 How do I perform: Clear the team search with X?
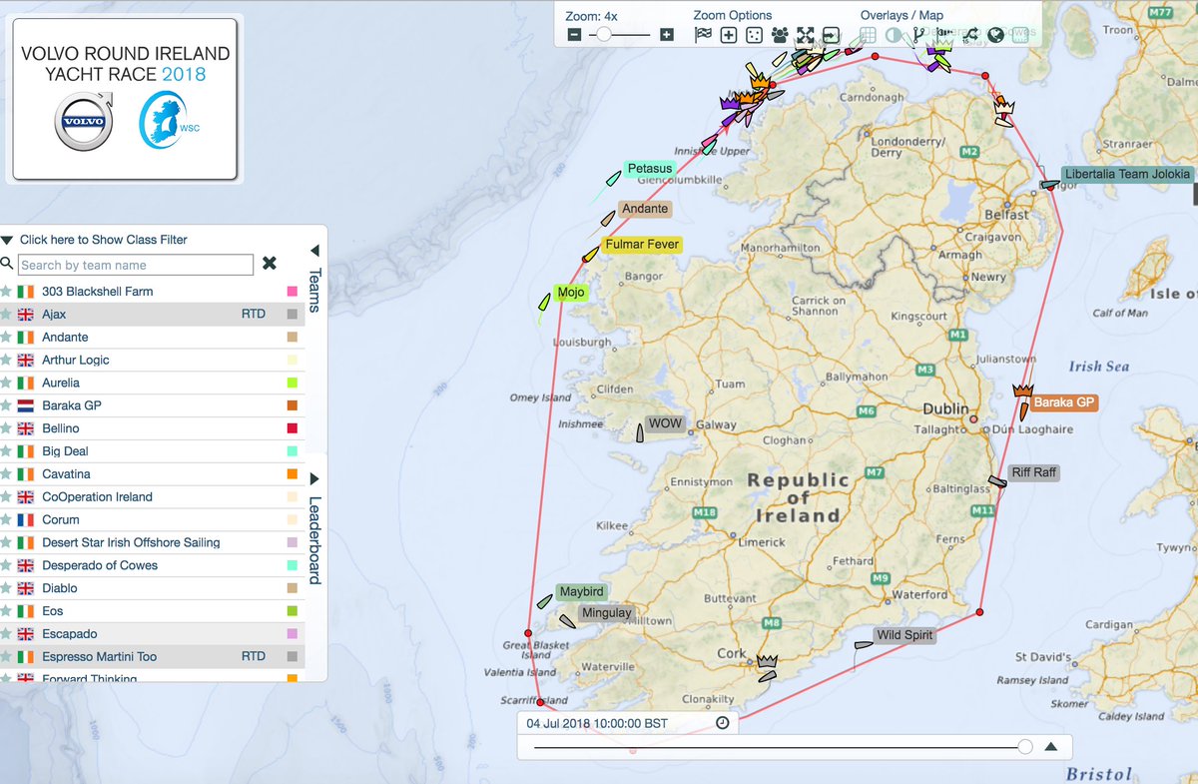tap(270, 264)
